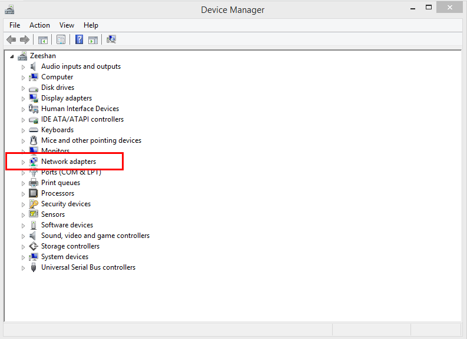The width and height of the screenshot is (467, 339).
Task: Click the Device Manager title bar icon
Action: (x=9, y=9)
